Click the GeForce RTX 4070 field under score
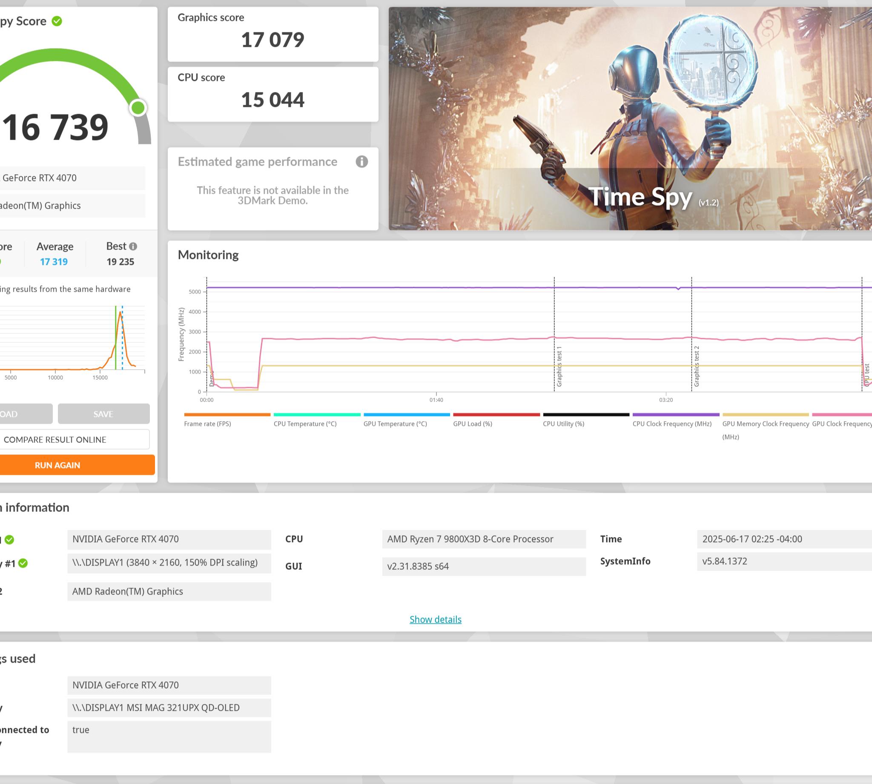This screenshot has width=872, height=784. point(72,178)
